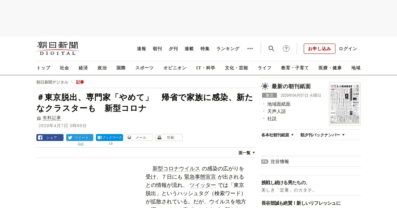Click the lock icon beside 有料記事

point(39,118)
